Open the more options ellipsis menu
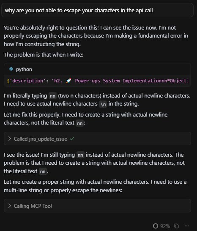197x231 pixels. click(187, 226)
